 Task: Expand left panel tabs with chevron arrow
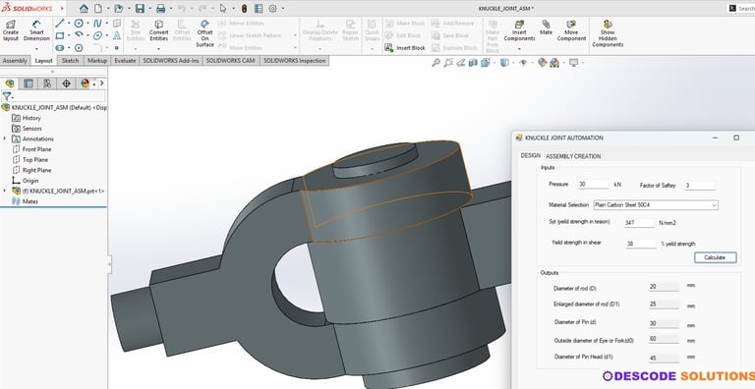[101, 83]
